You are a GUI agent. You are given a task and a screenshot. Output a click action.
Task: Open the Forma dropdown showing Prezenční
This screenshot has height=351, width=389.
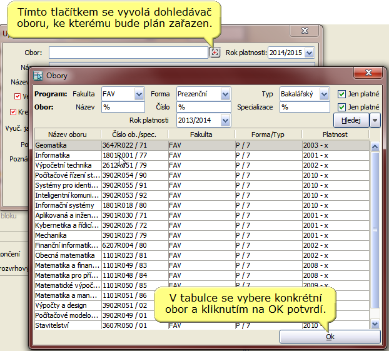pyautogui.click(x=225, y=94)
